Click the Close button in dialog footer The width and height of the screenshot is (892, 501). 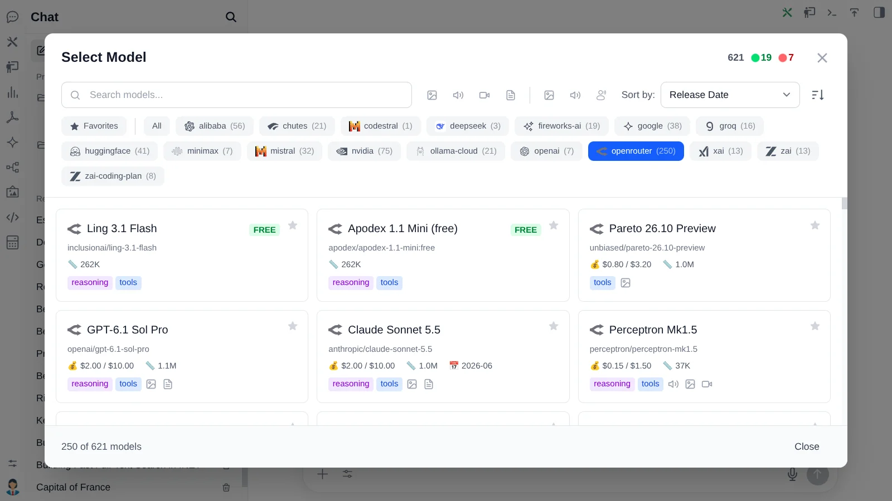coord(807,446)
